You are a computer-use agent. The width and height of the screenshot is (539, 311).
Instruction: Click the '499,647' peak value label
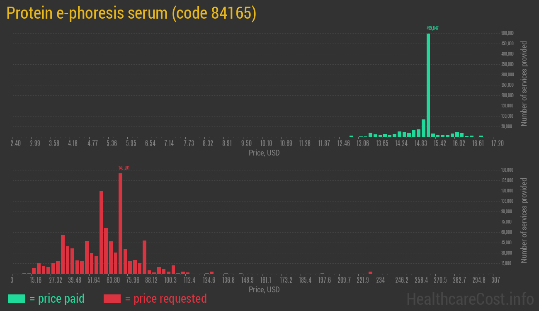pos(433,28)
